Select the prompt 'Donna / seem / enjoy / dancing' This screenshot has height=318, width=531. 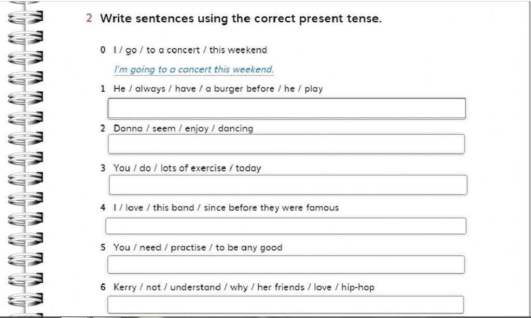[x=183, y=129]
